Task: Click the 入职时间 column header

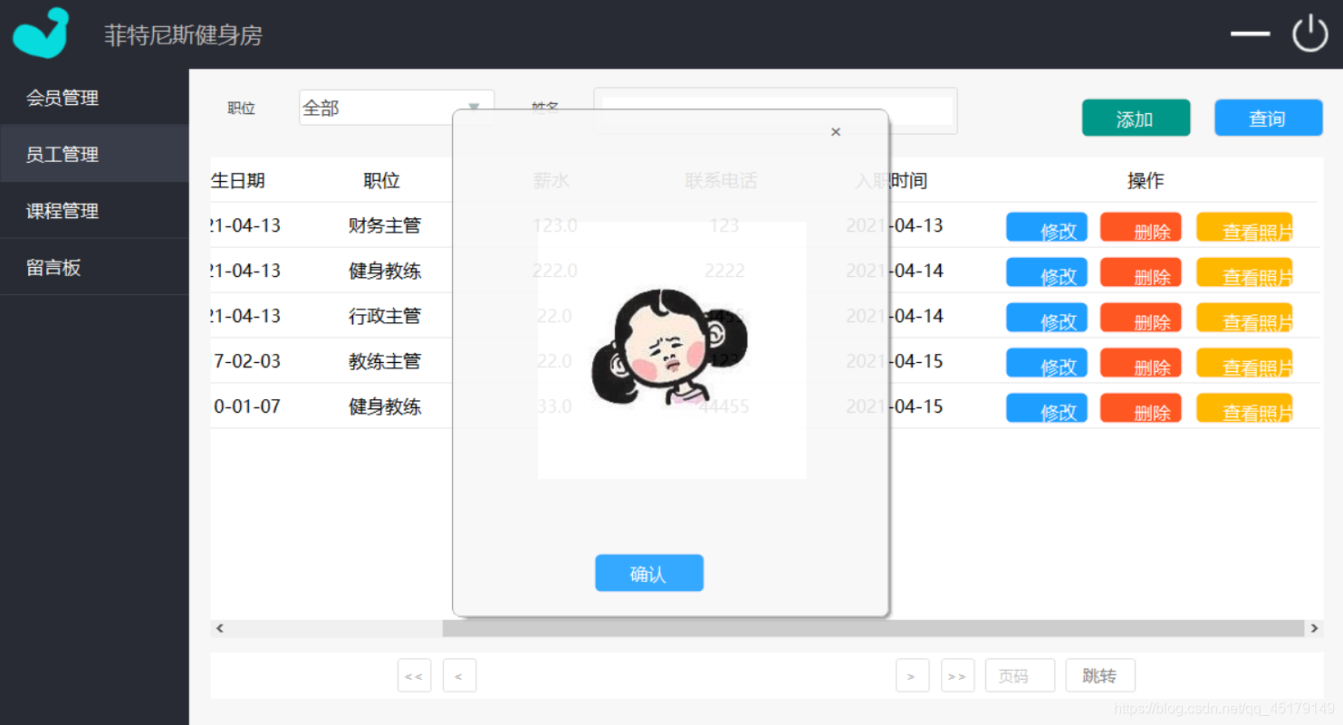Action: pos(891,180)
